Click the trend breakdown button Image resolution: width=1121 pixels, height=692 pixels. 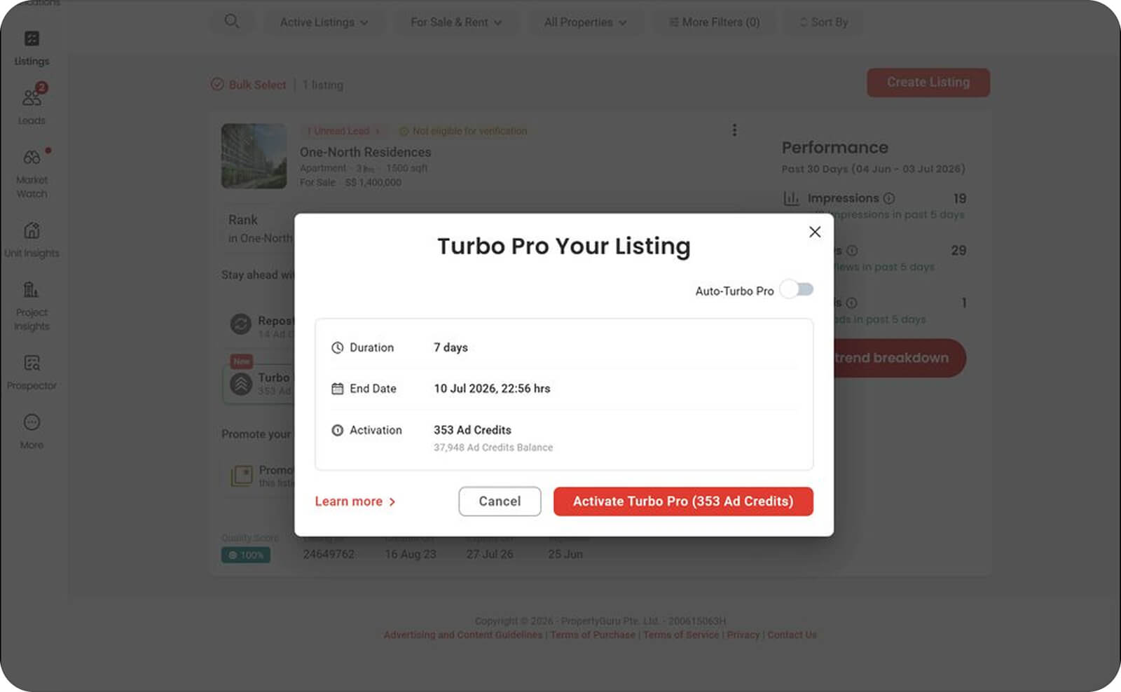tap(891, 358)
